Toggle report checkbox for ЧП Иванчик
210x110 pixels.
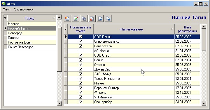tap(80, 97)
